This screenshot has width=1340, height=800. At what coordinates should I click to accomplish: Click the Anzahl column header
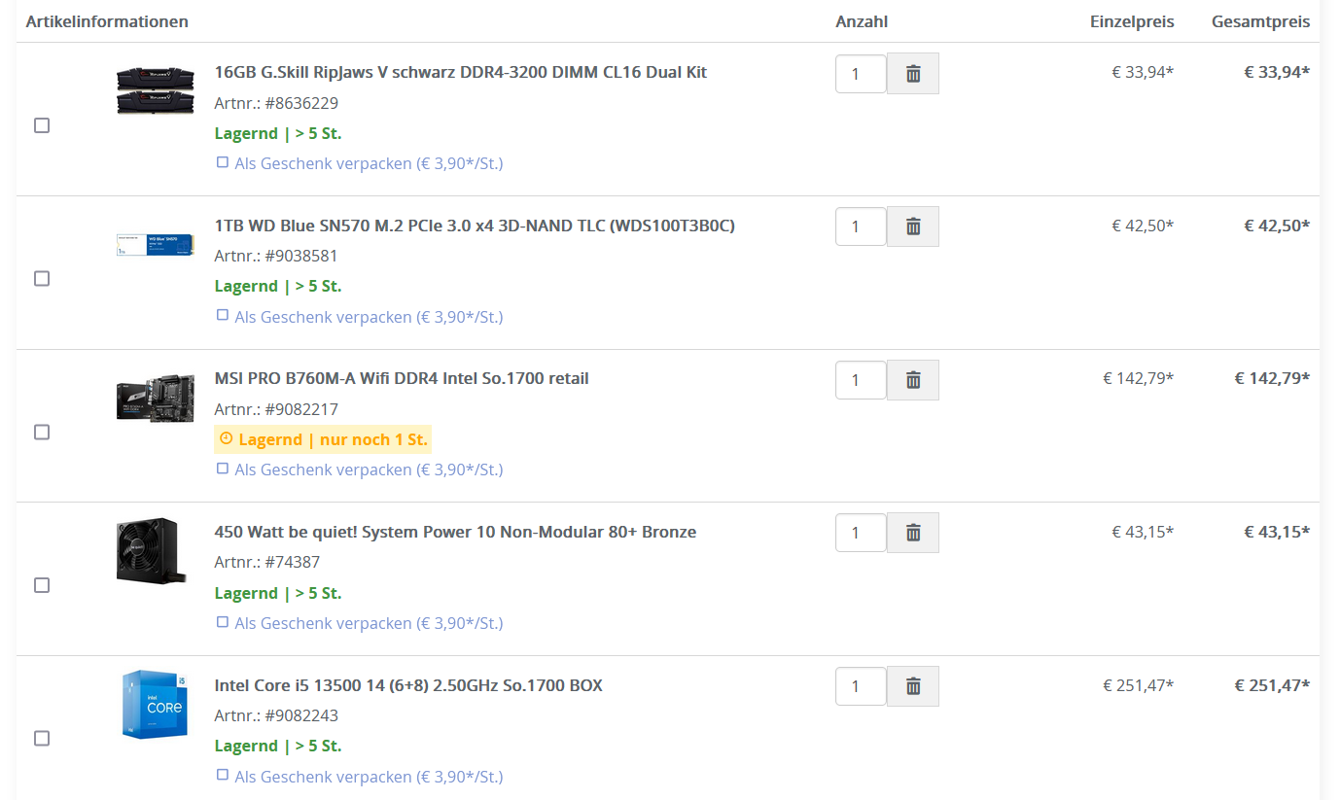tap(862, 21)
